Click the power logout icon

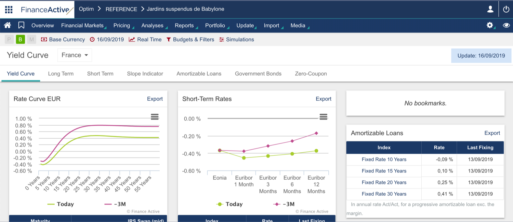[506, 9]
